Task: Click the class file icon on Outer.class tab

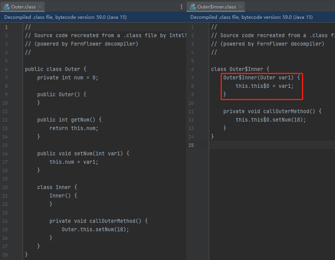Action: point(7,7)
